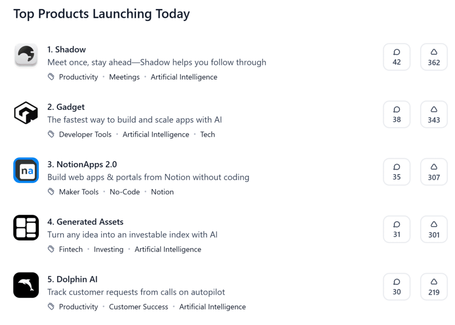Click the Gadget cube logo

pos(26,112)
